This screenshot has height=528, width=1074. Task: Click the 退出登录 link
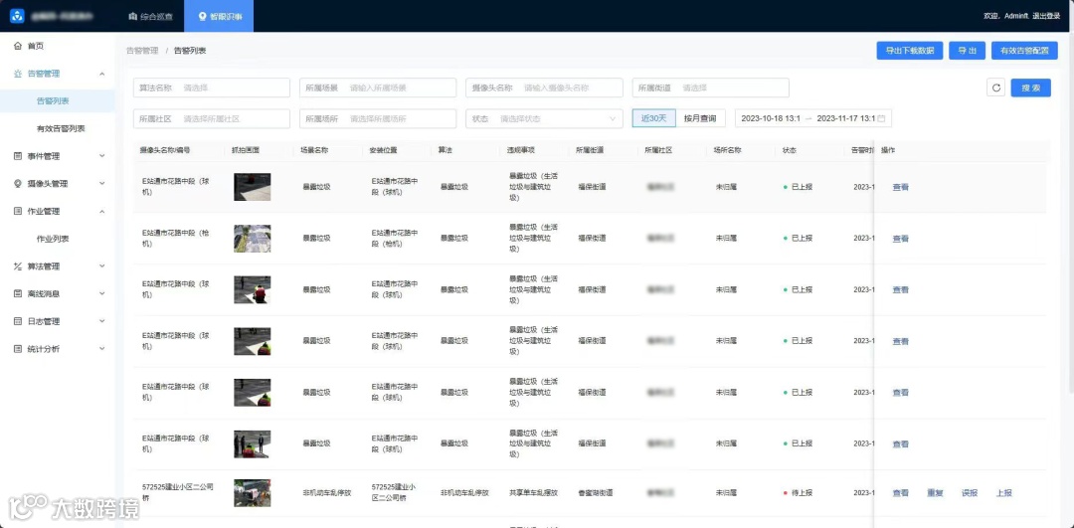(x=1048, y=16)
